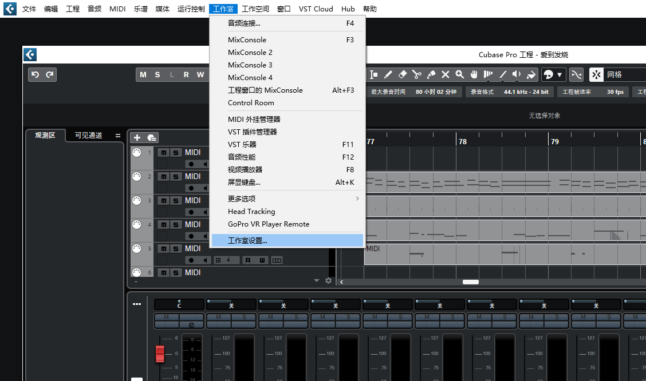The width and height of the screenshot is (646, 381).
Task: Mute MIDI track 1
Action: point(164,153)
